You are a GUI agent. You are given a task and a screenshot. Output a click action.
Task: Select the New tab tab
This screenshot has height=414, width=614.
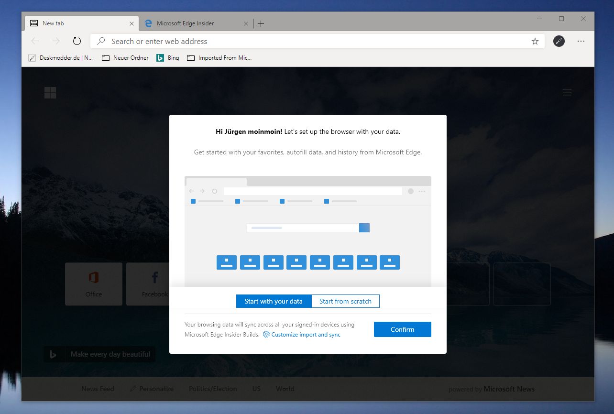pos(81,23)
